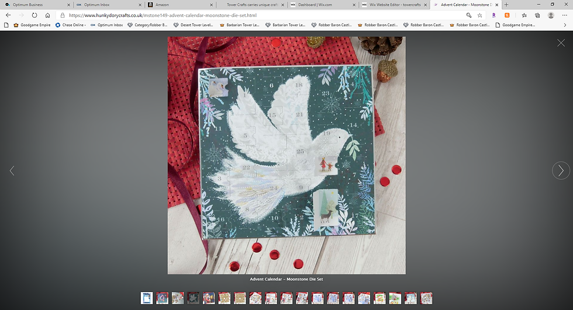Close the image lightbox viewer
Viewport: 573px width, 310px height.
[x=561, y=43]
